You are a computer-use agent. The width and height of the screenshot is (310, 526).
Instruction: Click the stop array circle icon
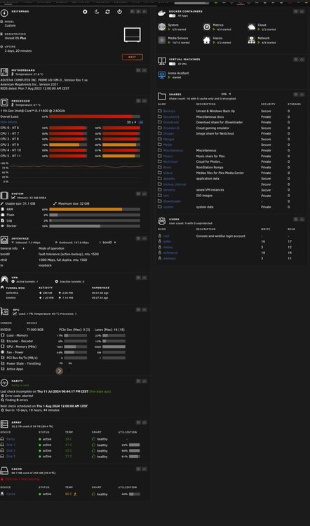click(x=86, y=12)
